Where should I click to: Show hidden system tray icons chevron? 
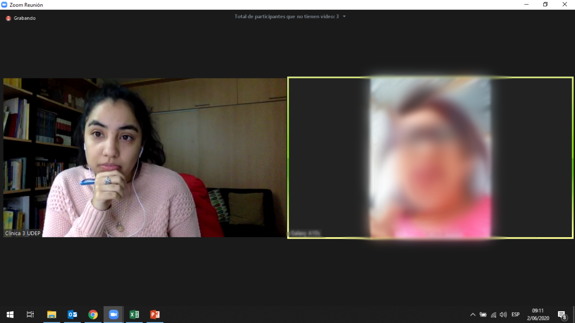pos(473,314)
